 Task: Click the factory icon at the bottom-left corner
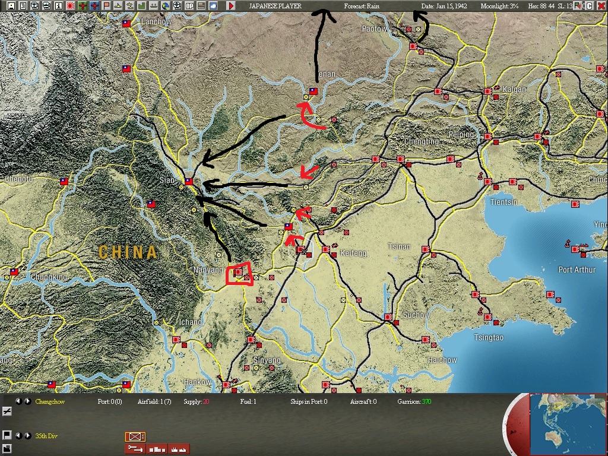(x=7, y=450)
